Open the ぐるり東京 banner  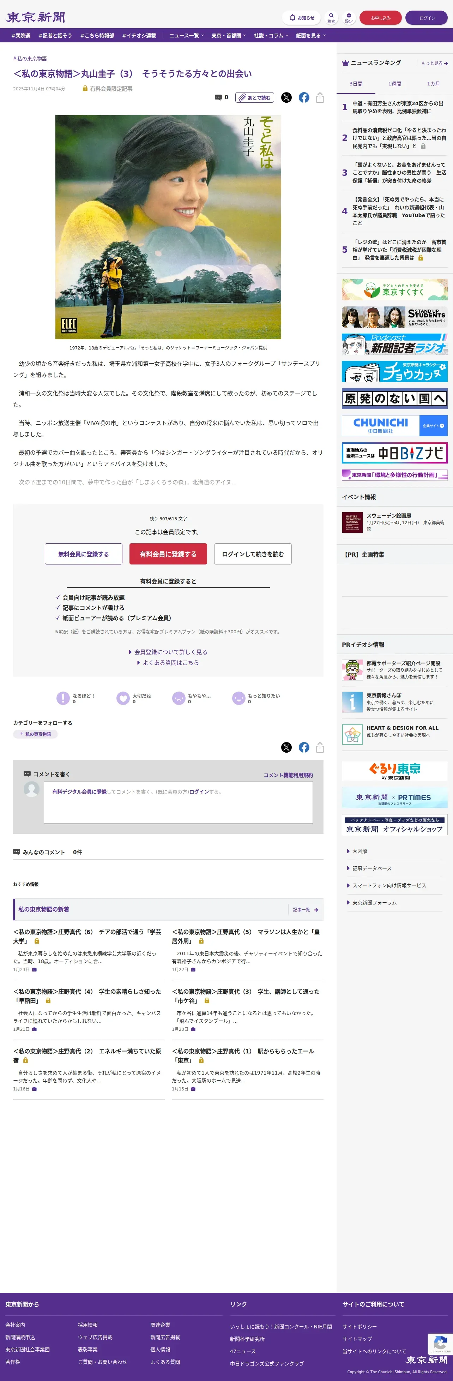click(x=394, y=771)
